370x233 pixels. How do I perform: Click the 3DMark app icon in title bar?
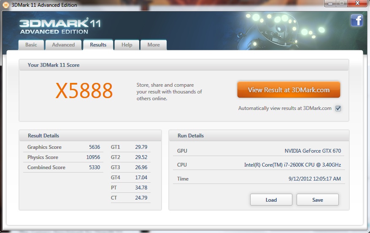pyautogui.click(x=5, y=5)
